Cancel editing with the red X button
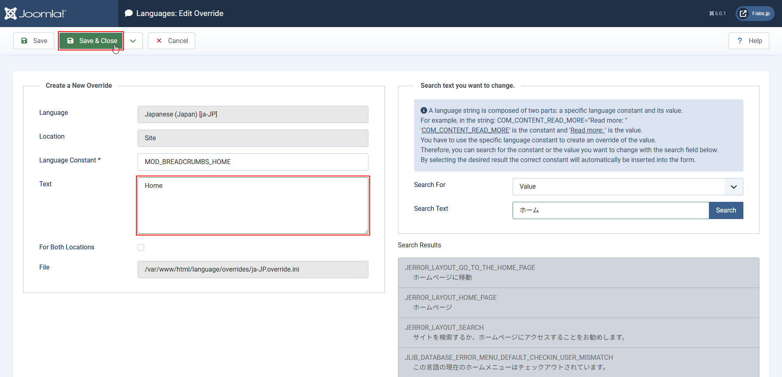782x377 pixels. [x=171, y=41]
